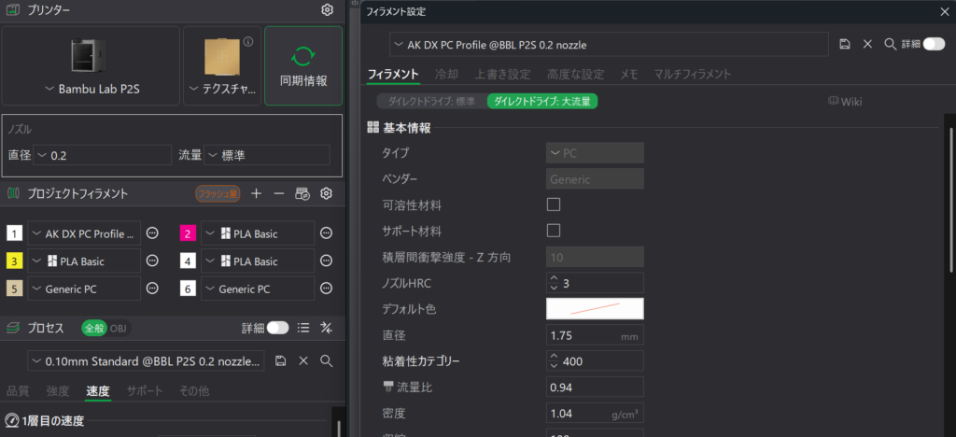The height and width of the screenshot is (437, 956).
Task: Open filament slot 5 Generic PC dropdown
Action: [83, 289]
